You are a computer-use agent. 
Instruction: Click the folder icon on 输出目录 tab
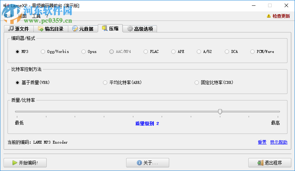click(41, 29)
